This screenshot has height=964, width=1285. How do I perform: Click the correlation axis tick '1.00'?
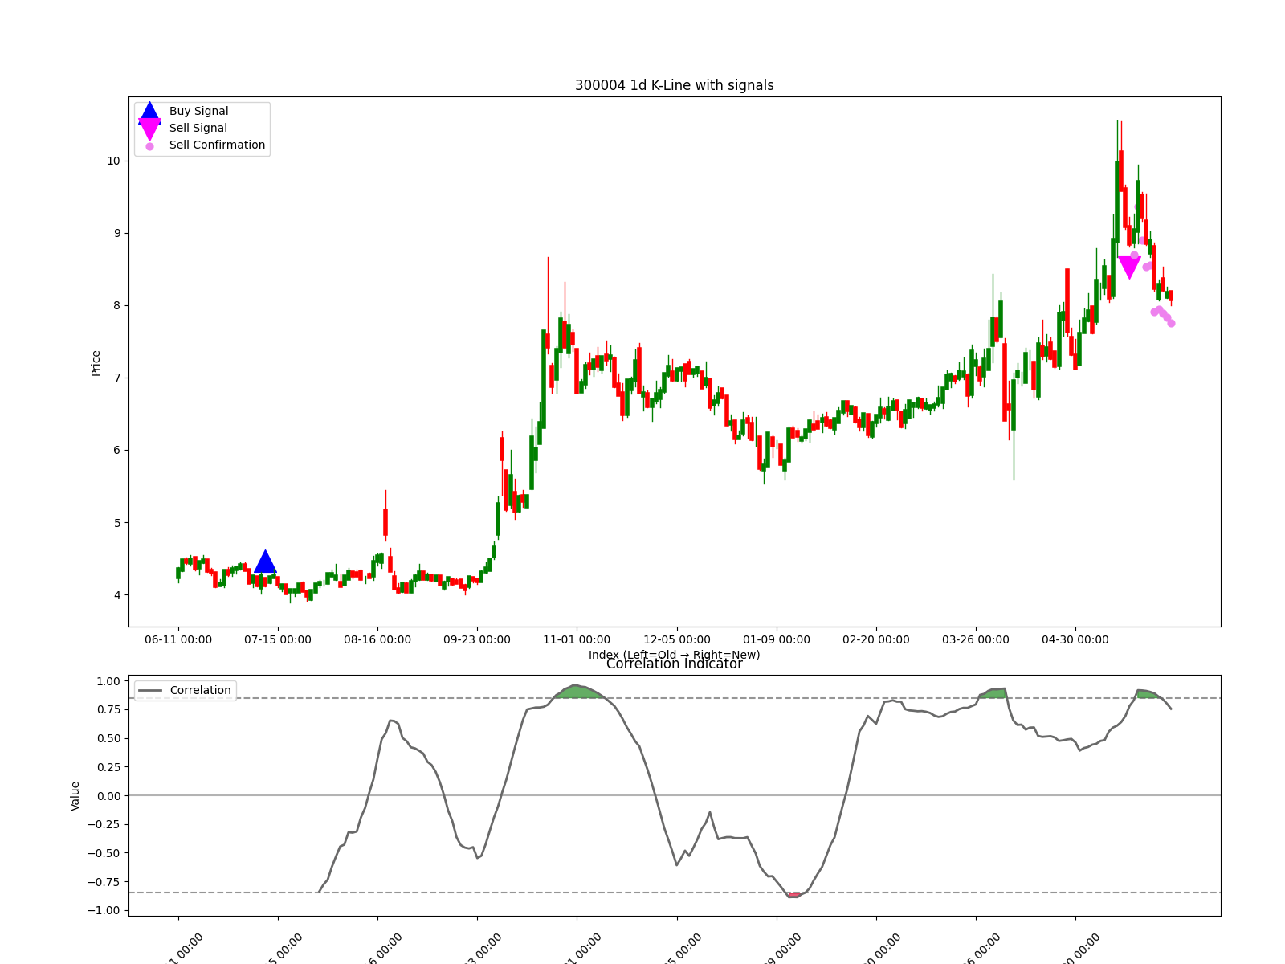click(108, 681)
